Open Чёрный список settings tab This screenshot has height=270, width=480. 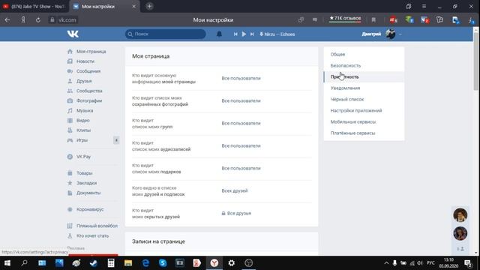(364, 99)
